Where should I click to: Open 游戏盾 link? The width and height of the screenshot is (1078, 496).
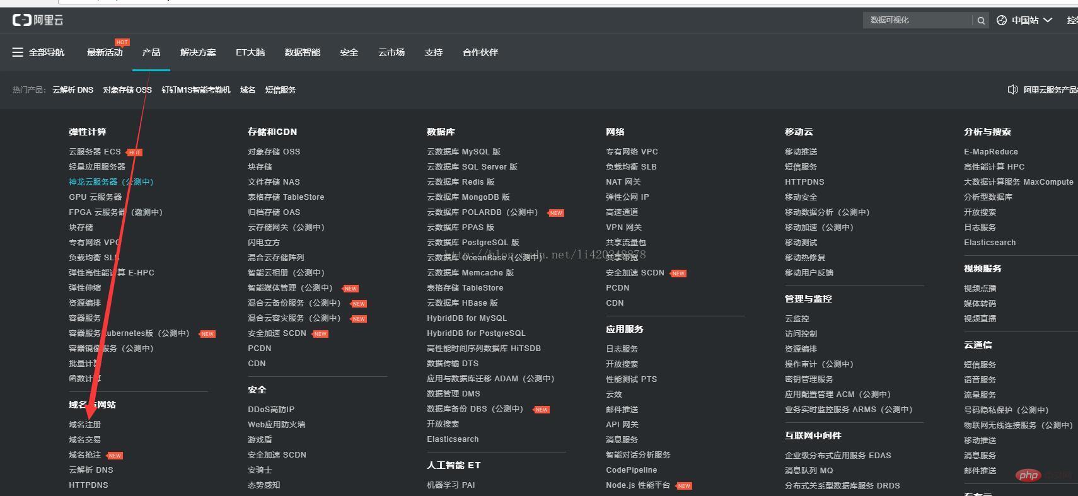(260, 440)
